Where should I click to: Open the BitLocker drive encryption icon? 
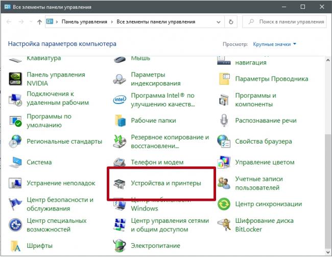click(x=224, y=225)
